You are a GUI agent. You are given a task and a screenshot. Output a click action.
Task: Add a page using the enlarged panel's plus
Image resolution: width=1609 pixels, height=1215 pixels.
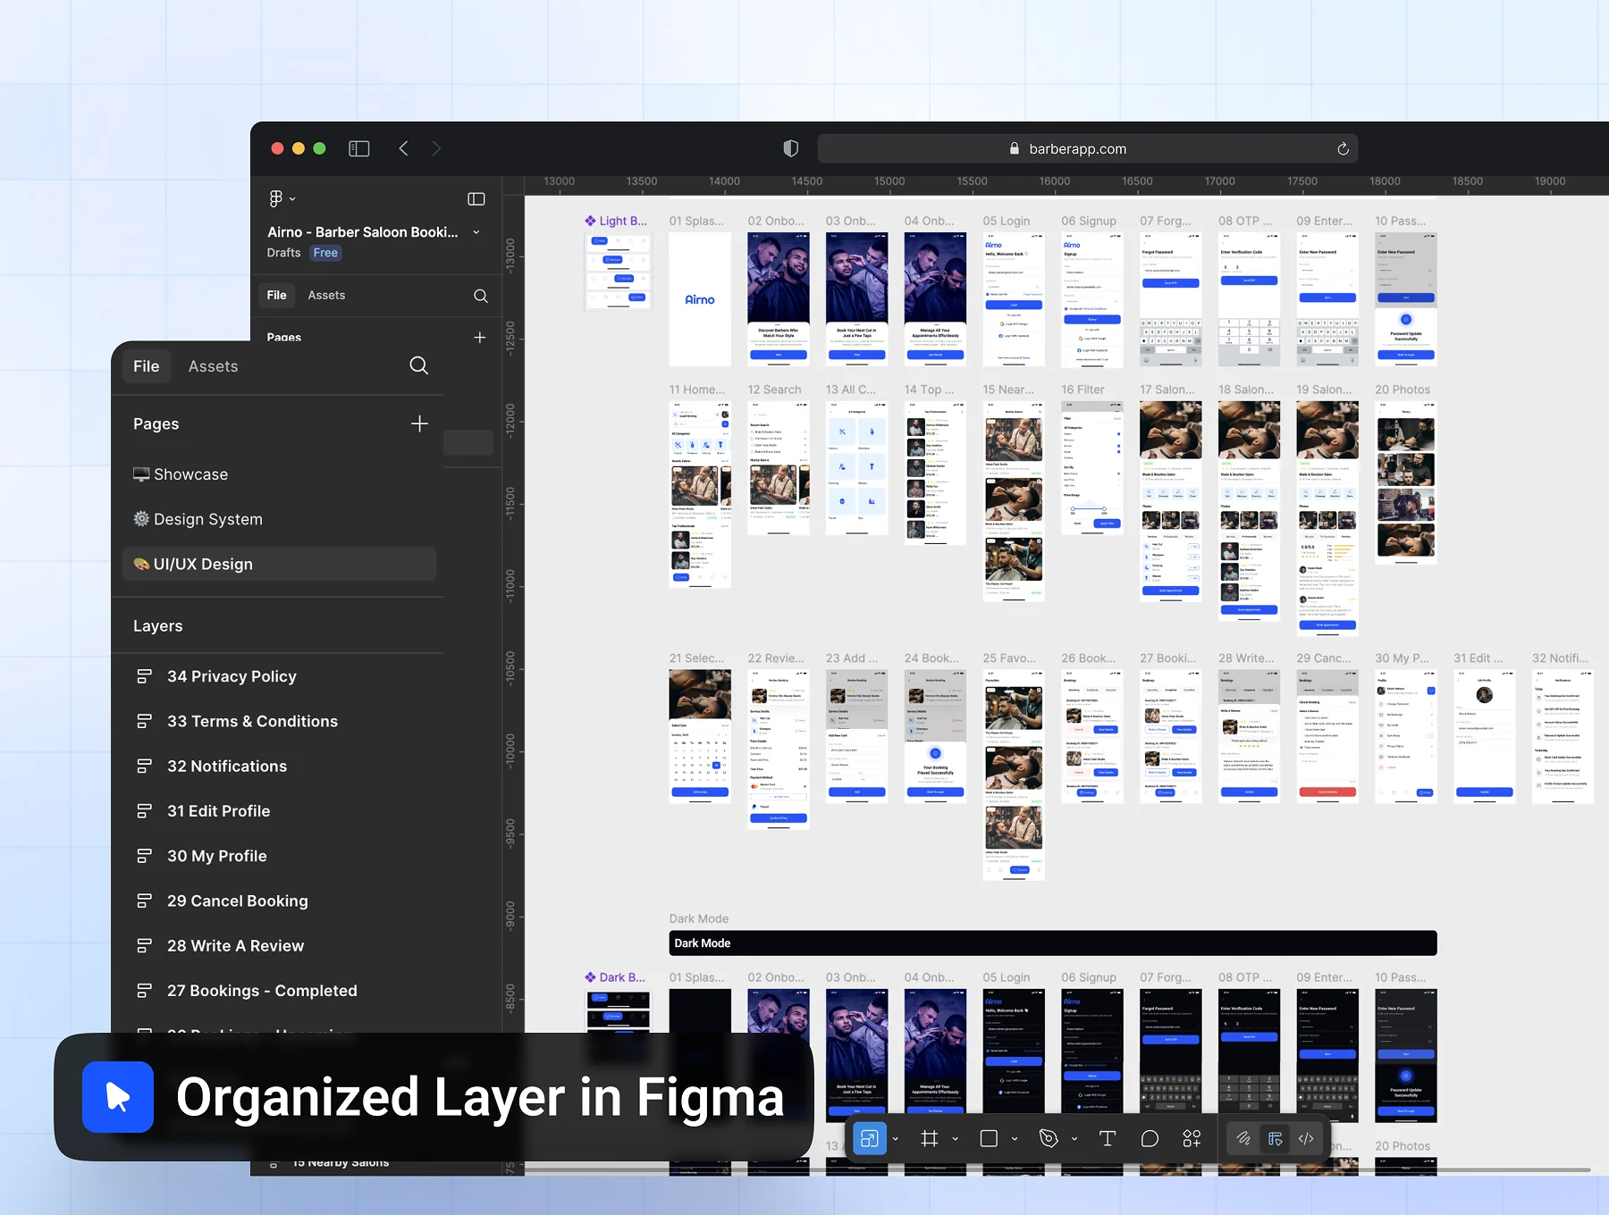(419, 423)
